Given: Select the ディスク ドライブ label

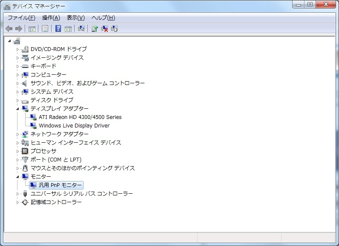Looking at the screenshot, I should point(52,100).
